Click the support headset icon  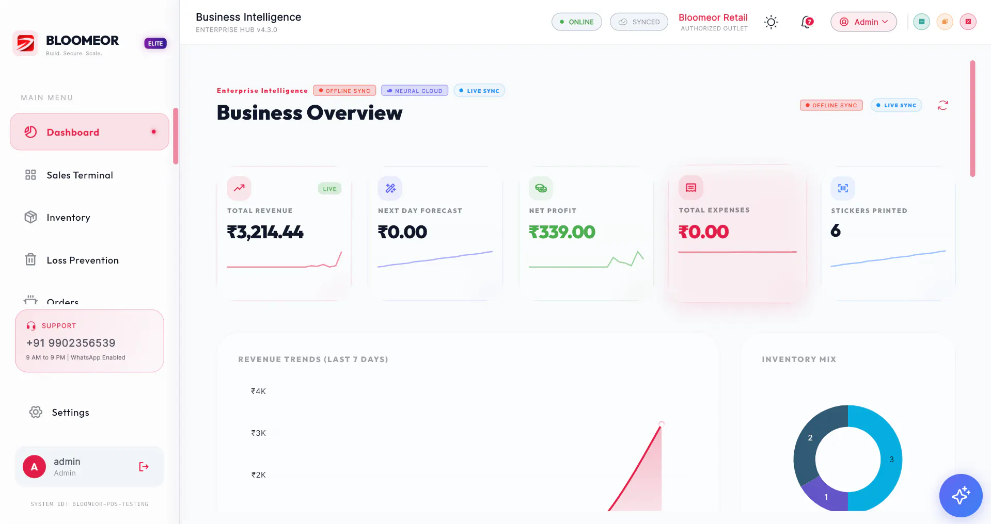click(31, 326)
